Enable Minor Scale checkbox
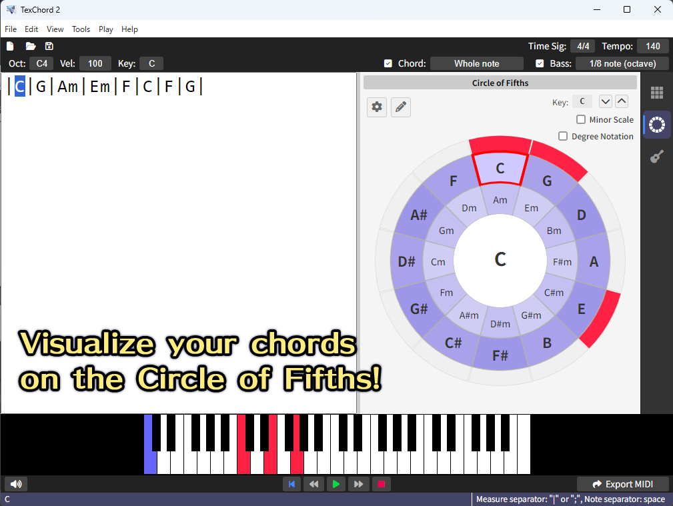Viewport: 673px width, 506px height. coord(581,119)
